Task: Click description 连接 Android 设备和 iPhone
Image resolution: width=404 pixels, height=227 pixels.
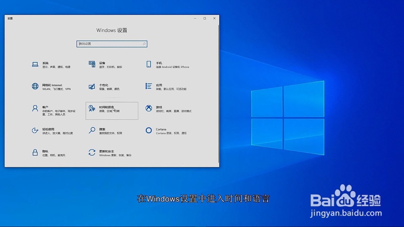Action: coord(172,67)
